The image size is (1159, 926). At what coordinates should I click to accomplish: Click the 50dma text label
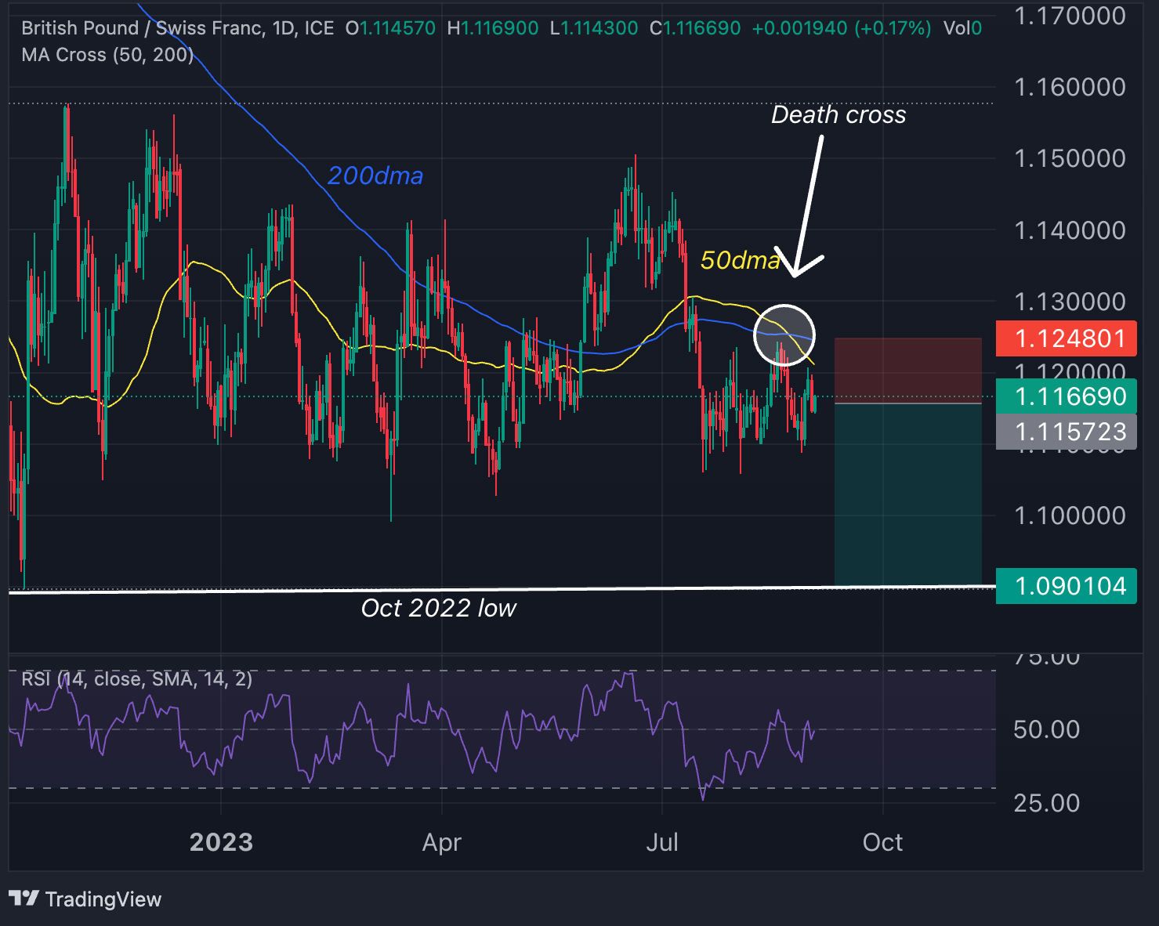tap(739, 261)
